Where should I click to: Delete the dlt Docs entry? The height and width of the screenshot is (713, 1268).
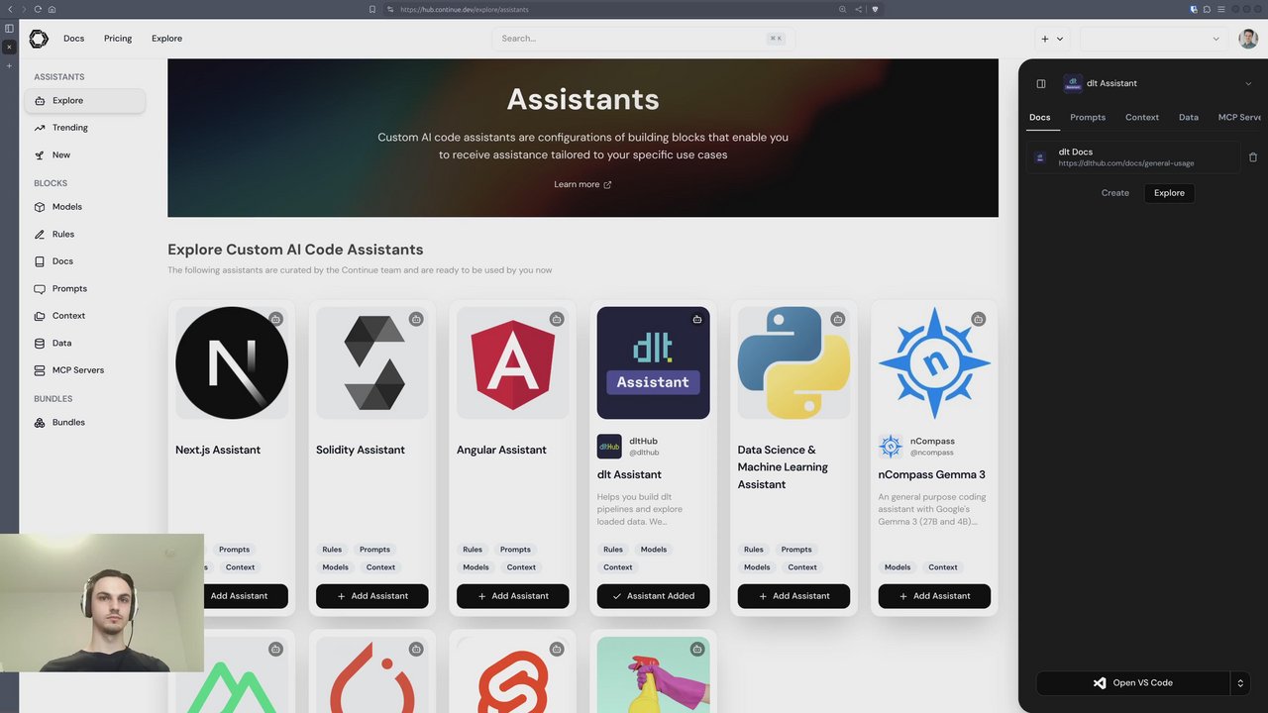[x=1252, y=157]
